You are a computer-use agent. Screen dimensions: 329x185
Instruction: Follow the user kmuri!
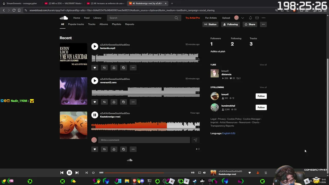click(x=261, y=96)
